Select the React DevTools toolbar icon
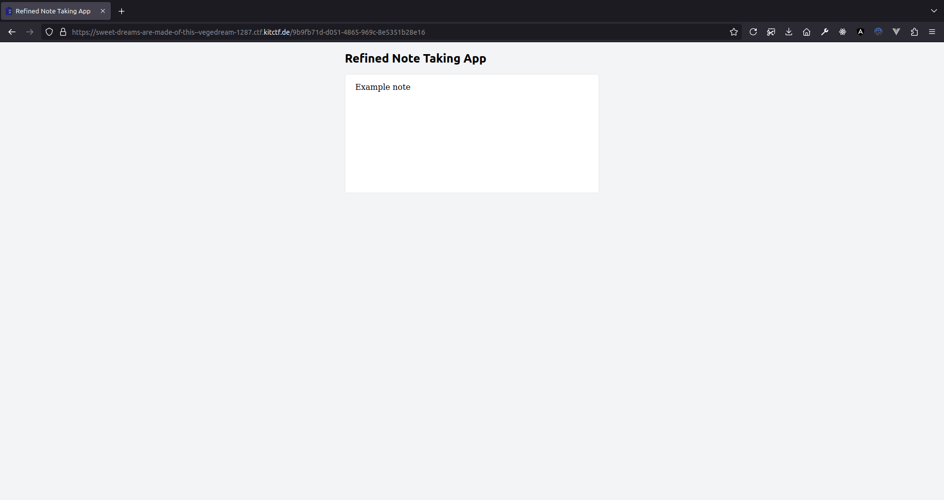Image resolution: width=944 pixels, height=500 pixels. point(843,31)
